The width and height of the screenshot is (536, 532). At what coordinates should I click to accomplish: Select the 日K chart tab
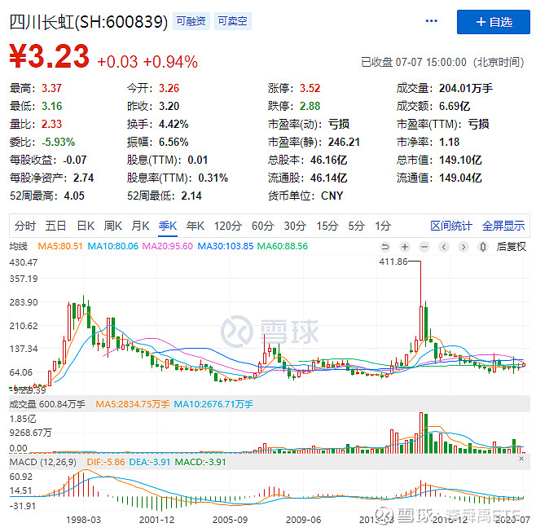click(x=86, y=226)
